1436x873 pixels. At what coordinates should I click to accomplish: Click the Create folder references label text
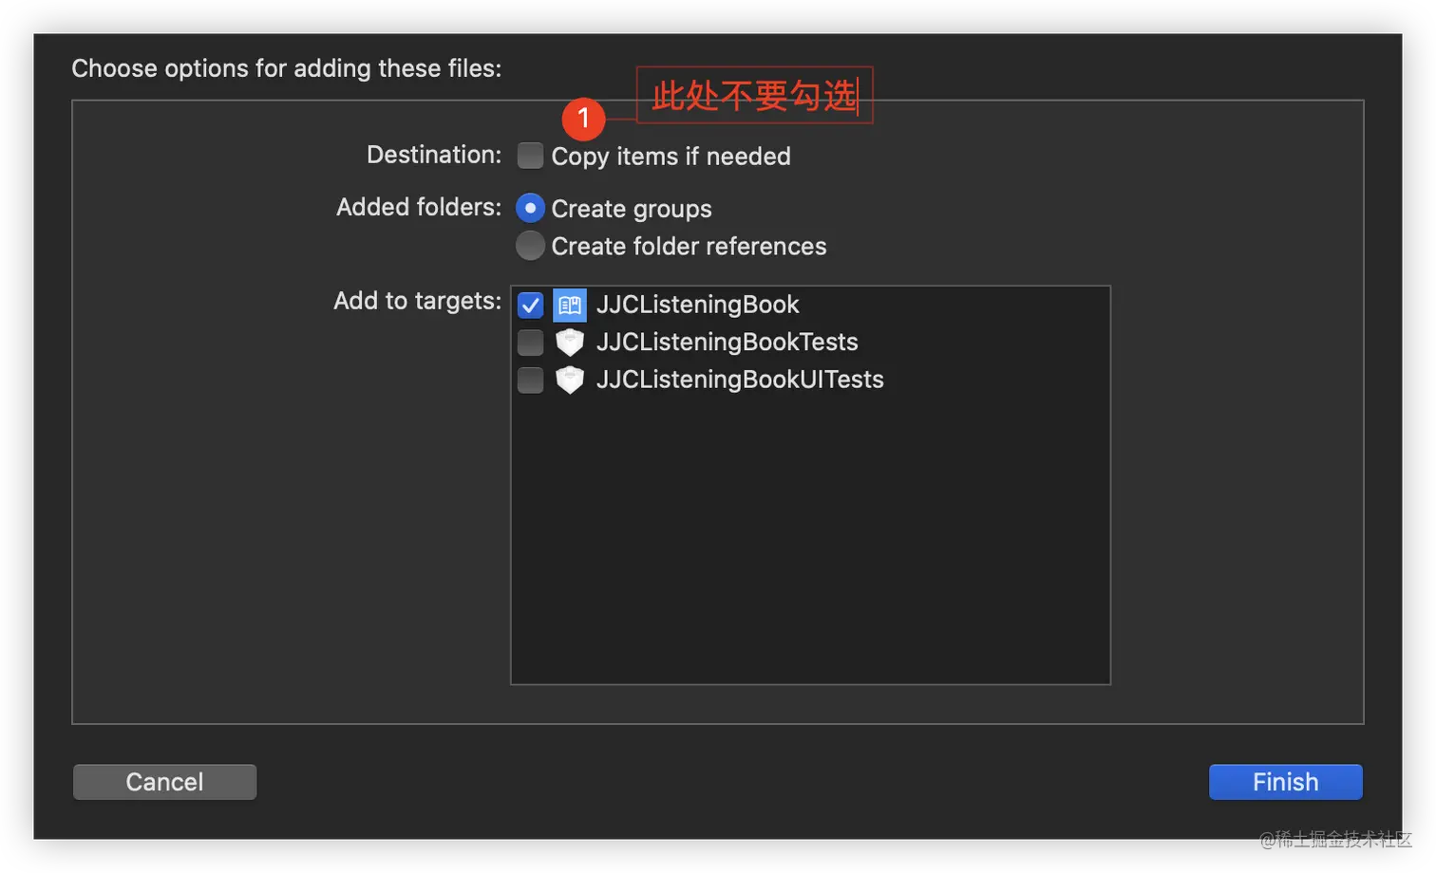[689, 247]
